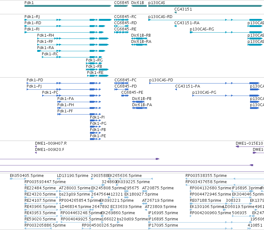Viewport: 264px width, 230px height.
Task: Open transcript Dic61B-RB
Action: (x=141, y=35)
